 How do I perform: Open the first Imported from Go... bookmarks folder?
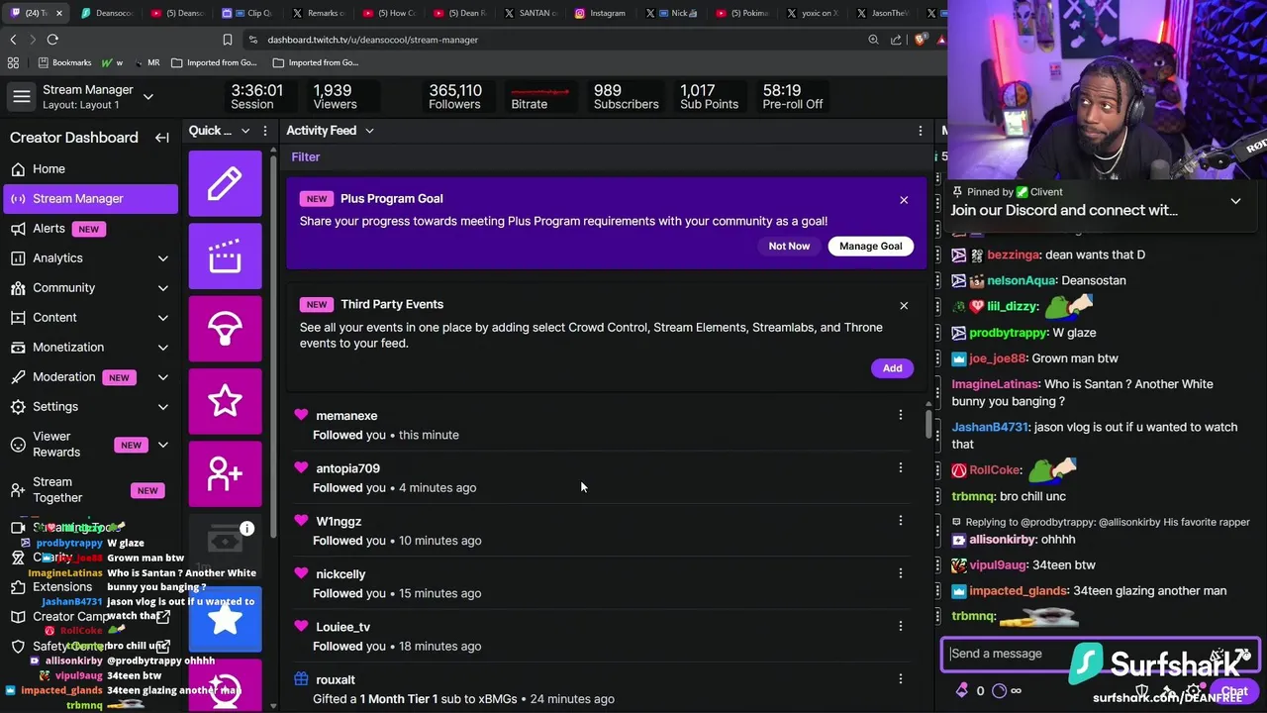click(x=216, y=62)
